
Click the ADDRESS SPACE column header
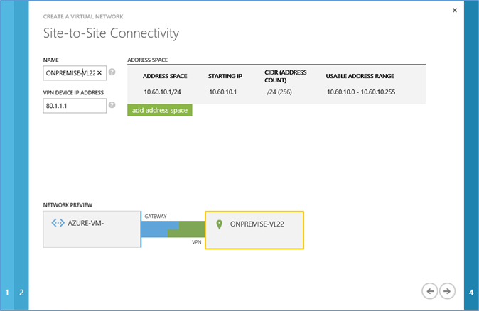[165, 76]
